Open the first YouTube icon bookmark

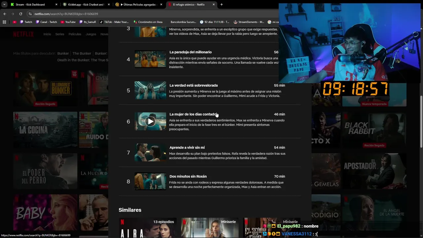pos(15,22)
